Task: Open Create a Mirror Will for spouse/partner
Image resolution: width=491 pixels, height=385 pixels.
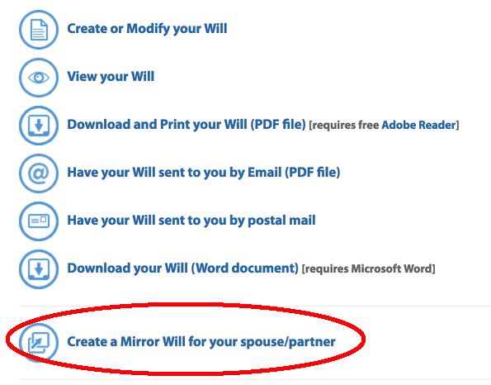Action: [201, 342]
